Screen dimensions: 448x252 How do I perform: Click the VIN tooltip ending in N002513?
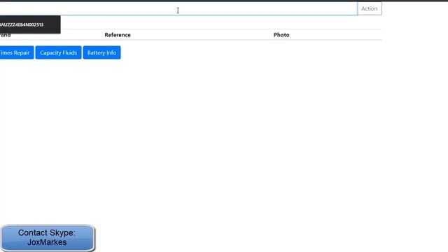pos(30,24)
